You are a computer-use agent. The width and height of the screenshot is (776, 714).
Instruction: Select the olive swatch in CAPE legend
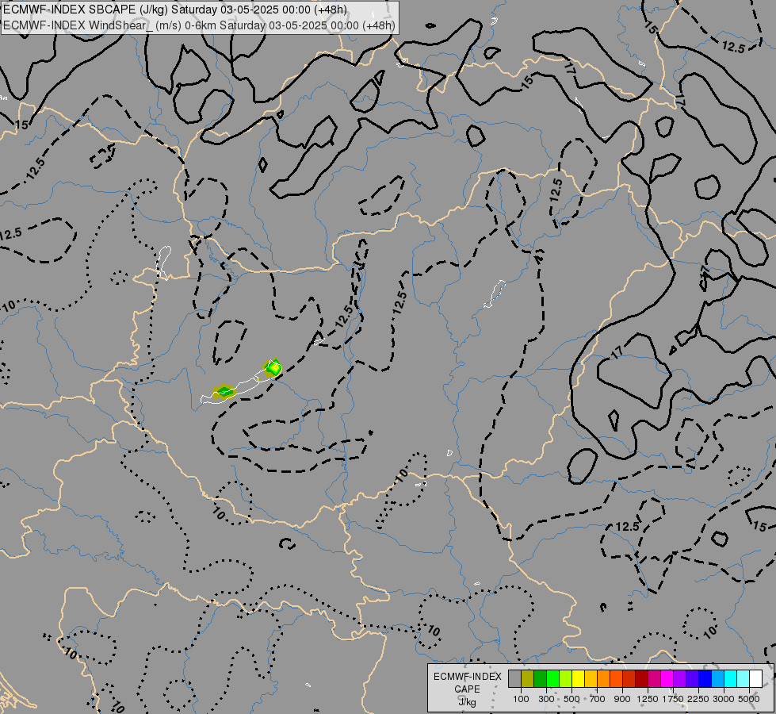pos(528,679)
